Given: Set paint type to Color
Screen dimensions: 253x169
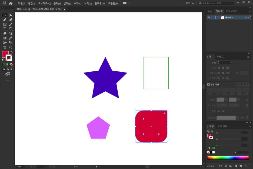Looking at the screenshot, I should (x=4, y=64).
